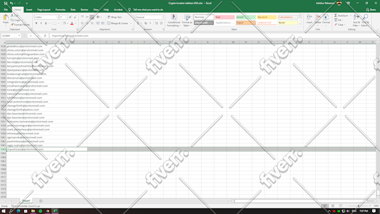This screenshot has height=214, width=380.
Task: Select cell clairegoforth@yahoo.com
Action: point(47,110)
